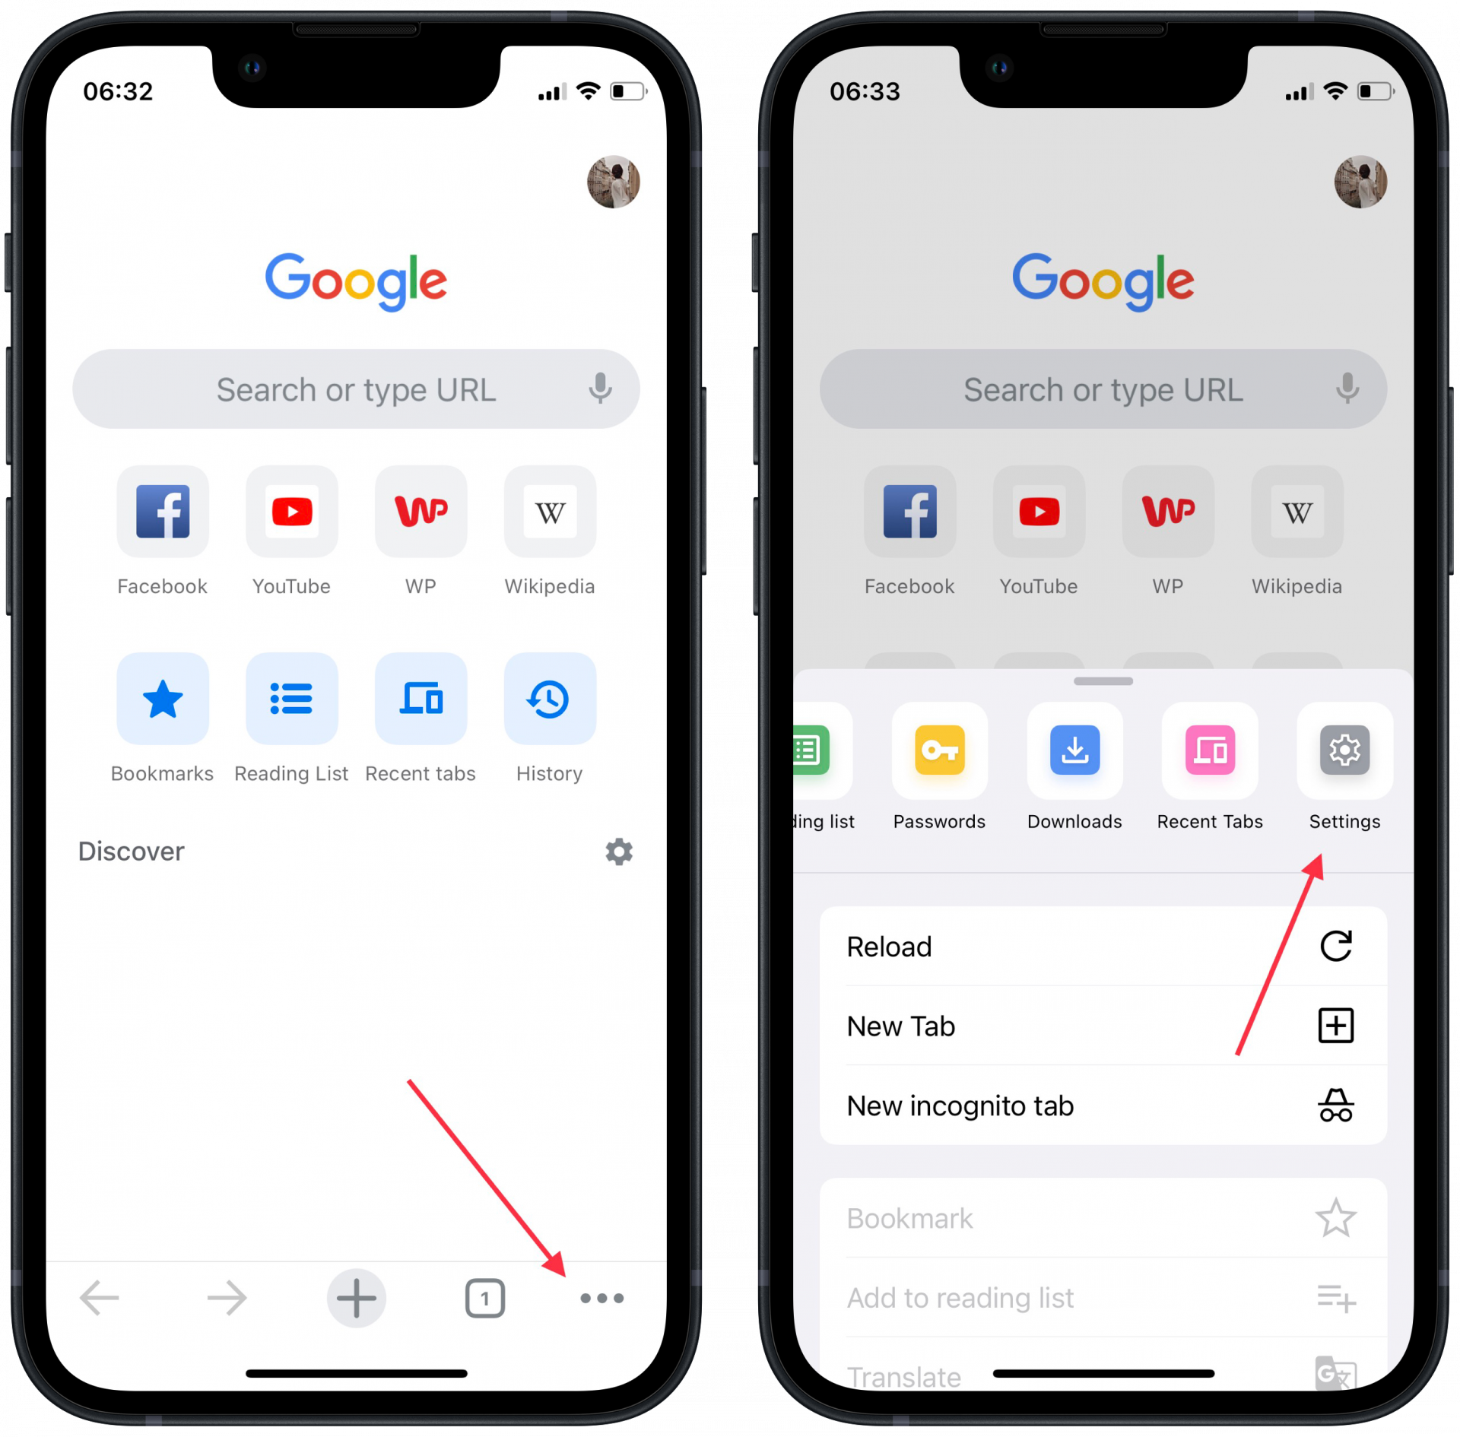Expand Discover feed settings
The image size is (1460, 1437).
tap(594, 852)
